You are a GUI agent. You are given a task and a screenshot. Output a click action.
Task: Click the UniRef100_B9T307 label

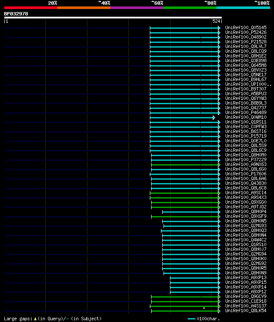(x=246, y=89)
